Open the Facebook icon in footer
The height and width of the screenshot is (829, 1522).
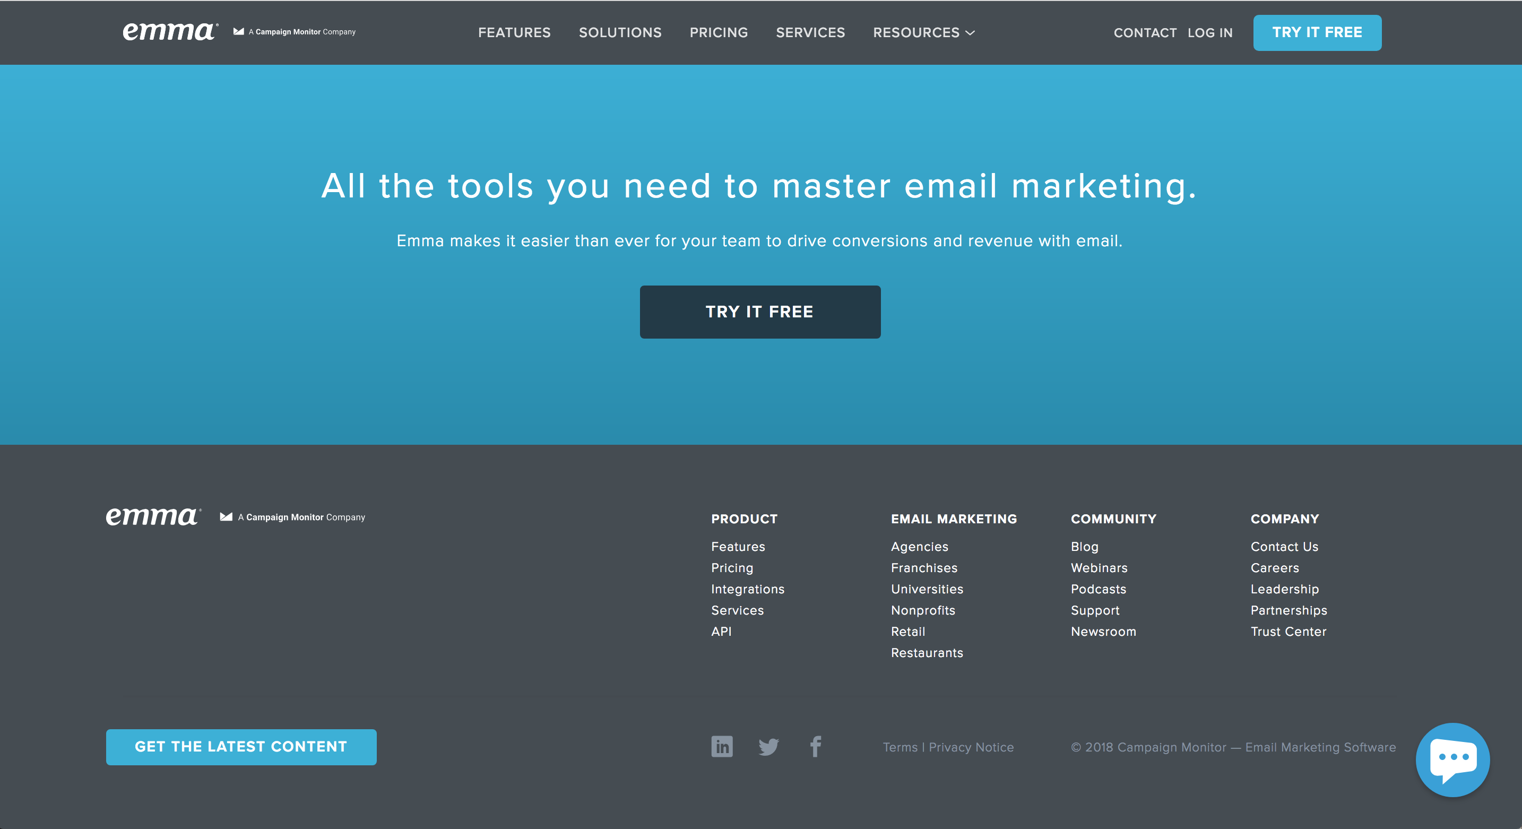pyautogui.click(x=815, y=746)
